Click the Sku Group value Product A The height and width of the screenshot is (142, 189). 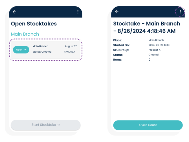click(154, 50)
